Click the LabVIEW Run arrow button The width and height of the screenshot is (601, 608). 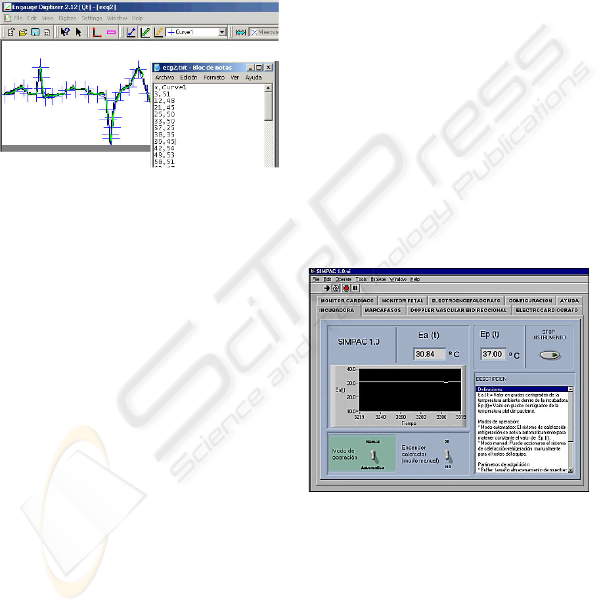pos(326,288)
